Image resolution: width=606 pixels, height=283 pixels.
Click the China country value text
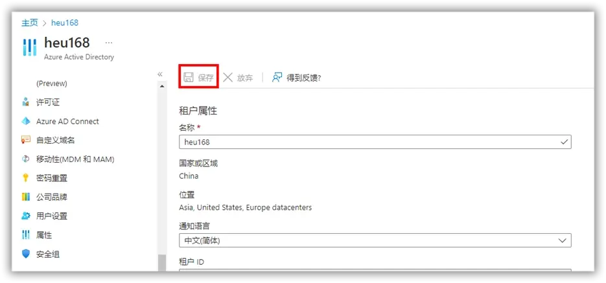tap(189, 176)
